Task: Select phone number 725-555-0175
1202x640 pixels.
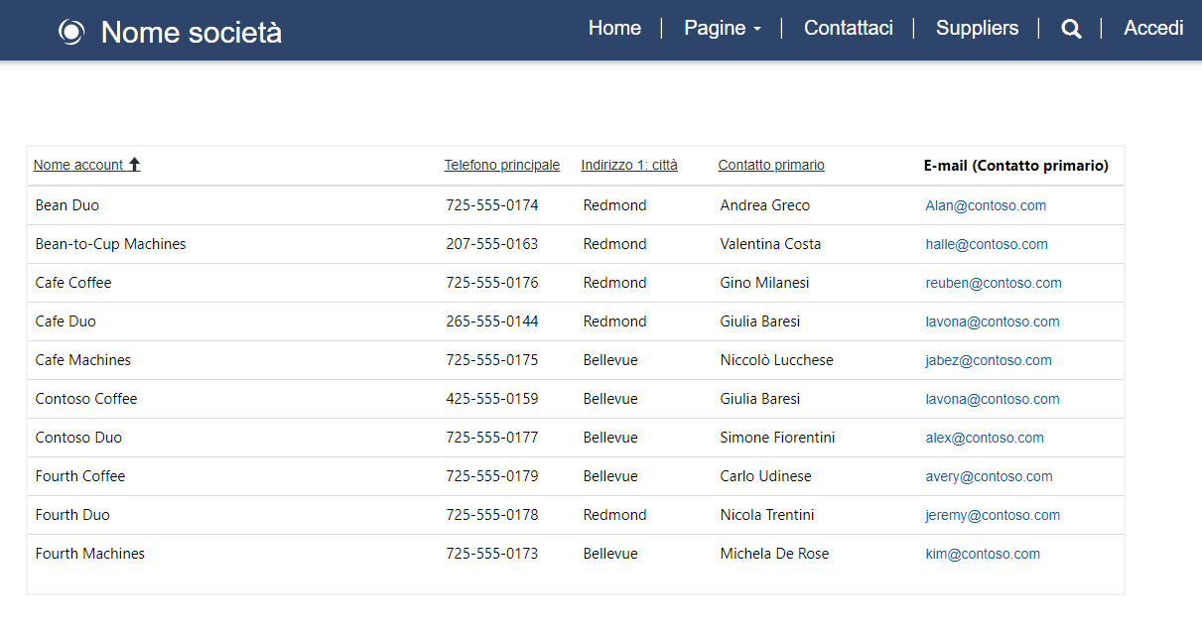Action: [x=492, y=360]
